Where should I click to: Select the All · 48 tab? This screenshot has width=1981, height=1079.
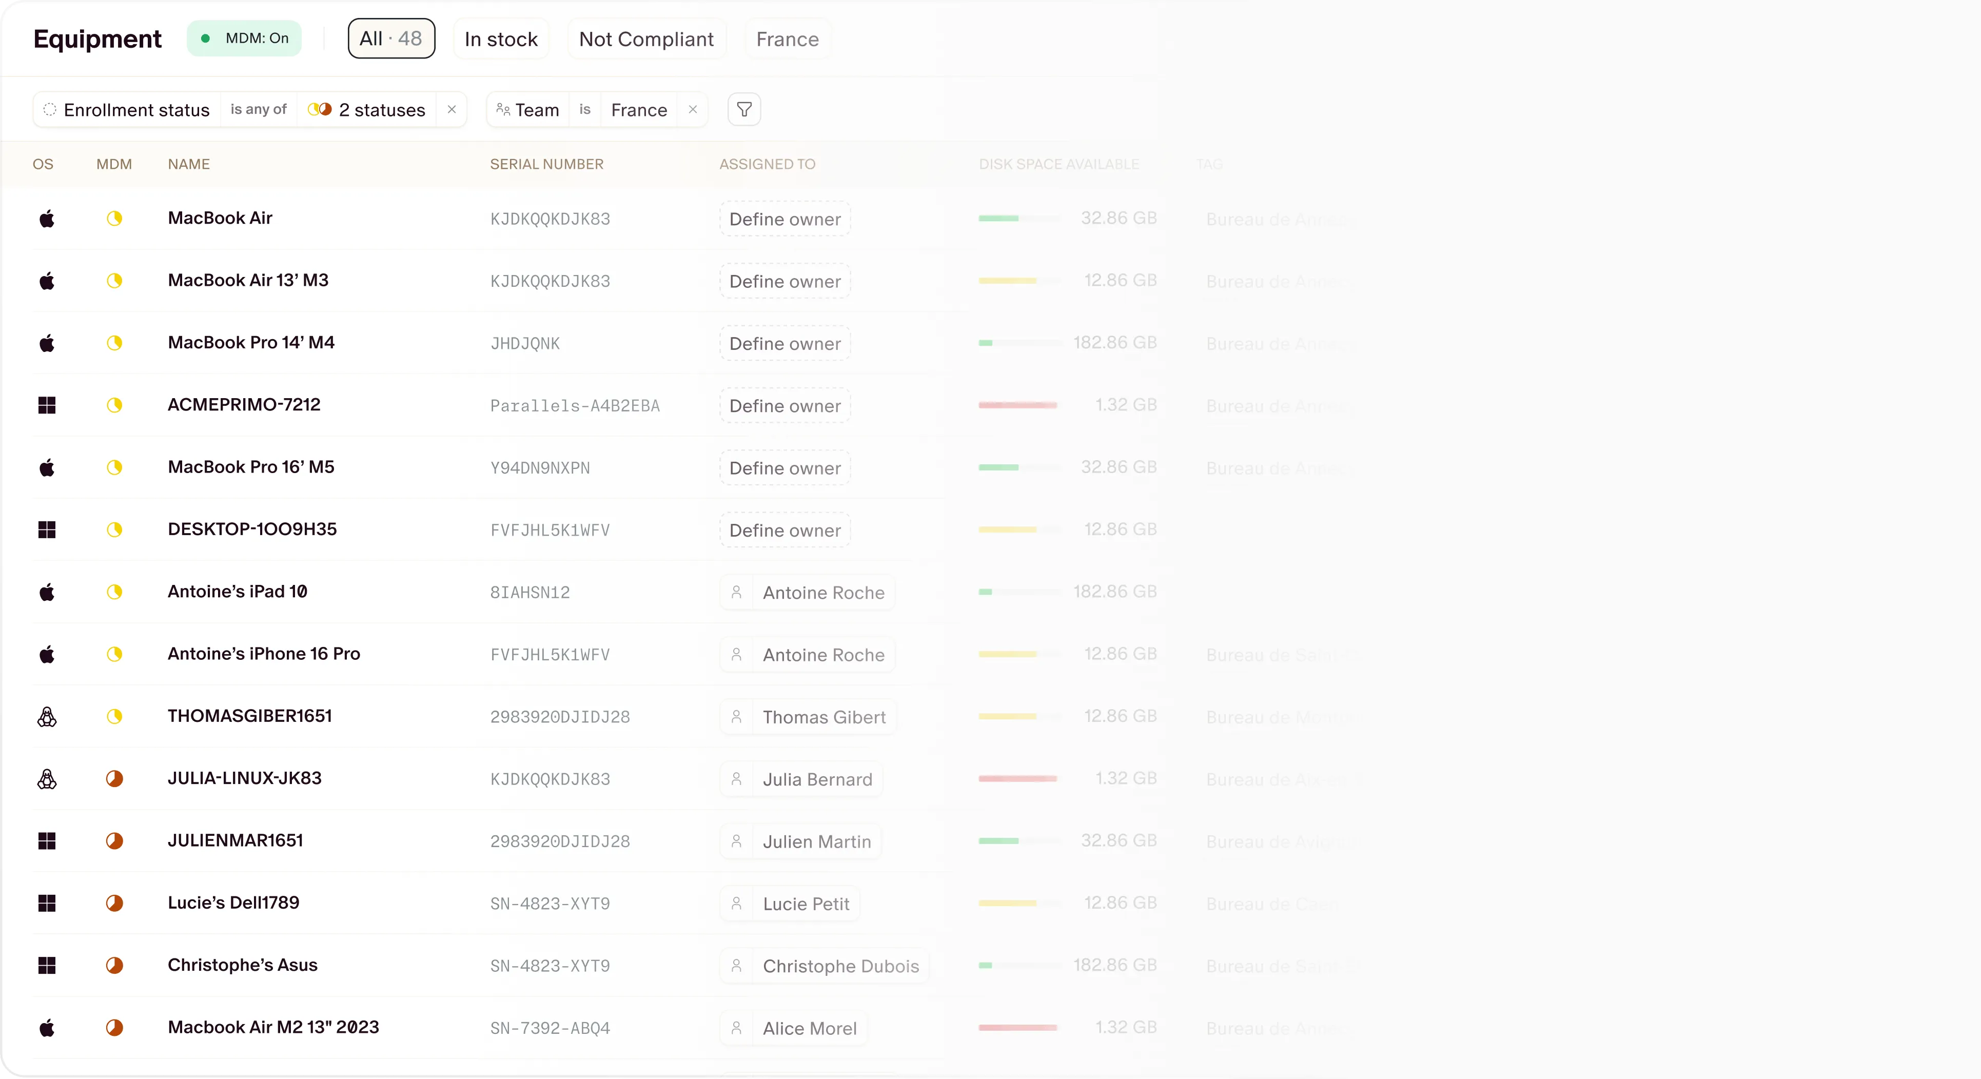[x=391, y=38]
